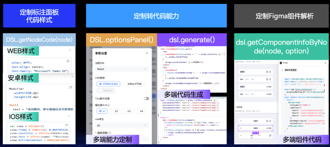Click the 多端代码生成 caption

click(x=184, y=95)
